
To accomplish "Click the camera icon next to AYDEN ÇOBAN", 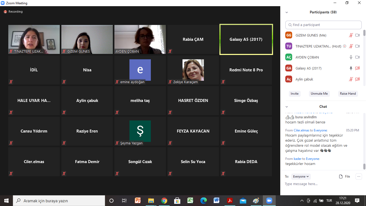I will pos(357,57).
